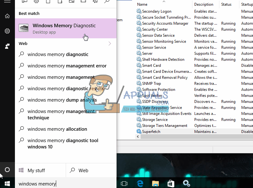The height and width of the screenshot is (188, 253).
Task: Select the Server service gear icon
Action: 139,53
